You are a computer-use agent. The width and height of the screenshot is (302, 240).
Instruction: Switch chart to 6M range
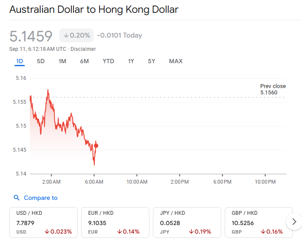point(84,61)
